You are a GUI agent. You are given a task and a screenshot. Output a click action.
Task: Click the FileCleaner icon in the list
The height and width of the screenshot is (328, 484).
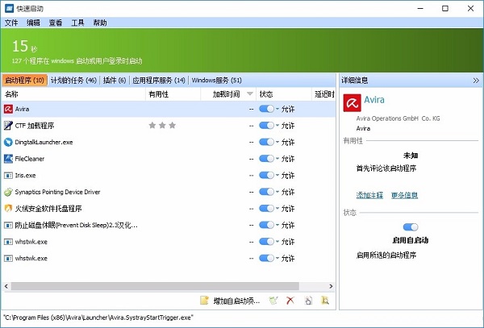(x=8, y=159)
